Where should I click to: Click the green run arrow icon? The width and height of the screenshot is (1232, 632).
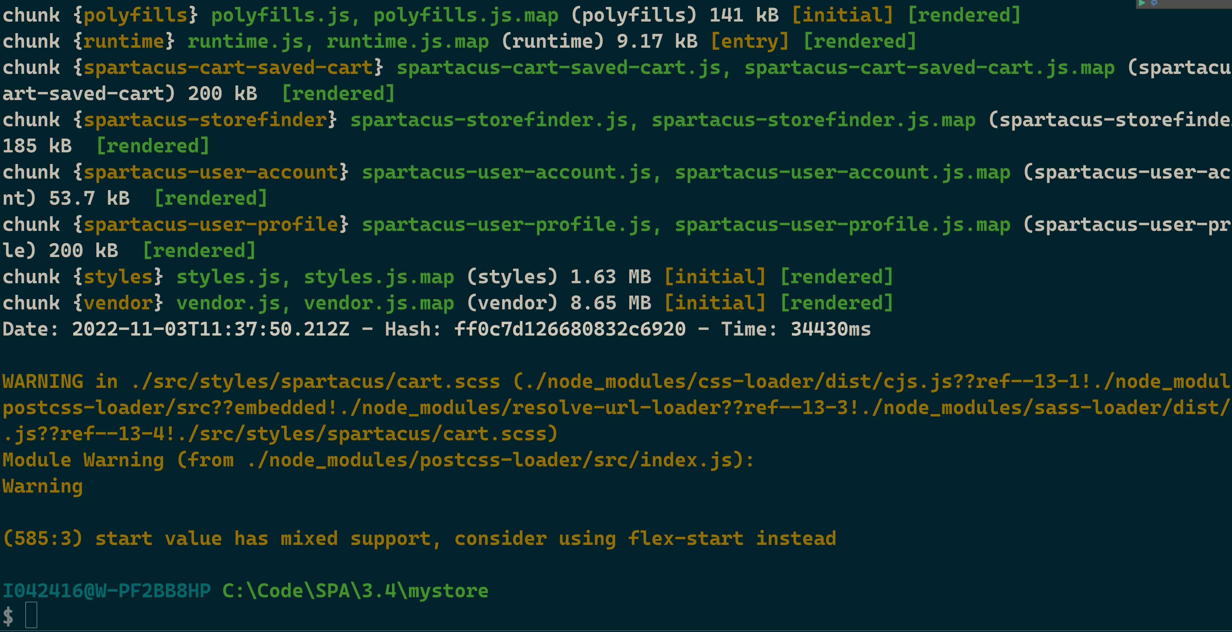click(1143, 3)
